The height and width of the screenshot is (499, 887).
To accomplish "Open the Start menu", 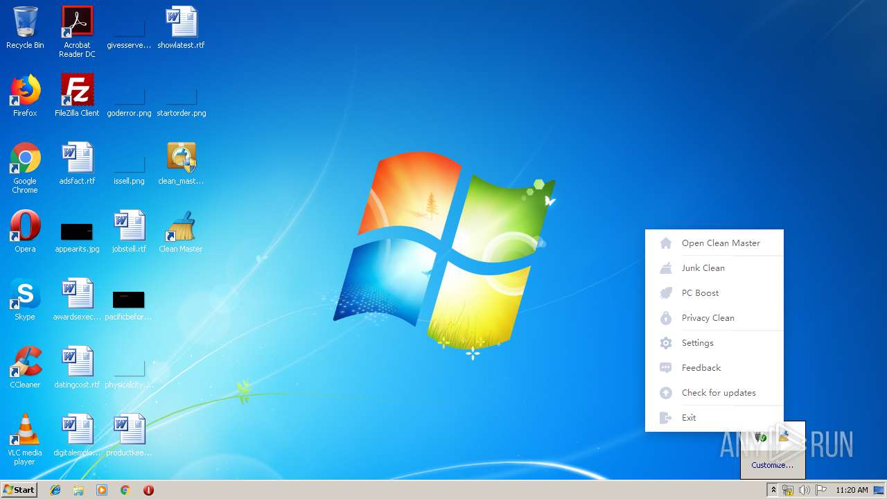I will pyautogui.click(x=19, y=490).
